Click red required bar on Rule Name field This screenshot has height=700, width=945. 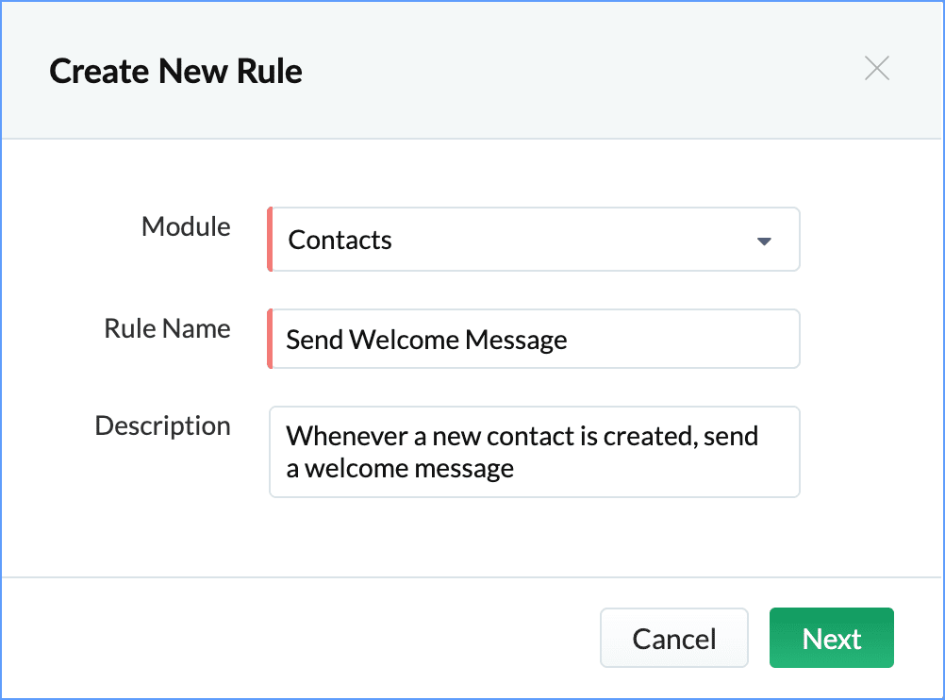tap(270, 339)
